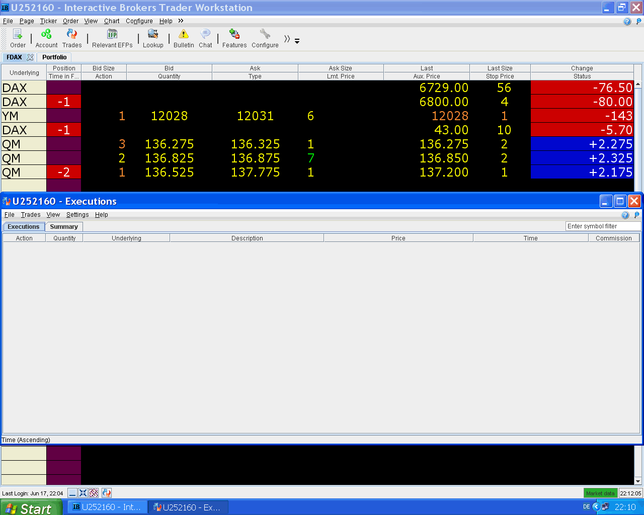Click the Enter symbol filter field
This screenshot has height=515, width=644.
tap(603, 226)
